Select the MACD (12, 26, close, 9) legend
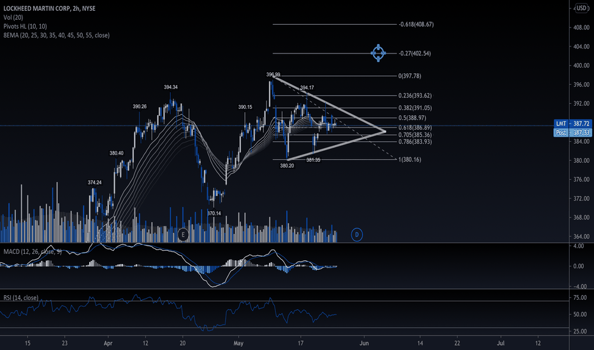 (x=33, y=251)
